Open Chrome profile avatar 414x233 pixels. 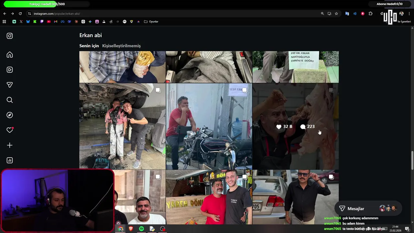401,14
